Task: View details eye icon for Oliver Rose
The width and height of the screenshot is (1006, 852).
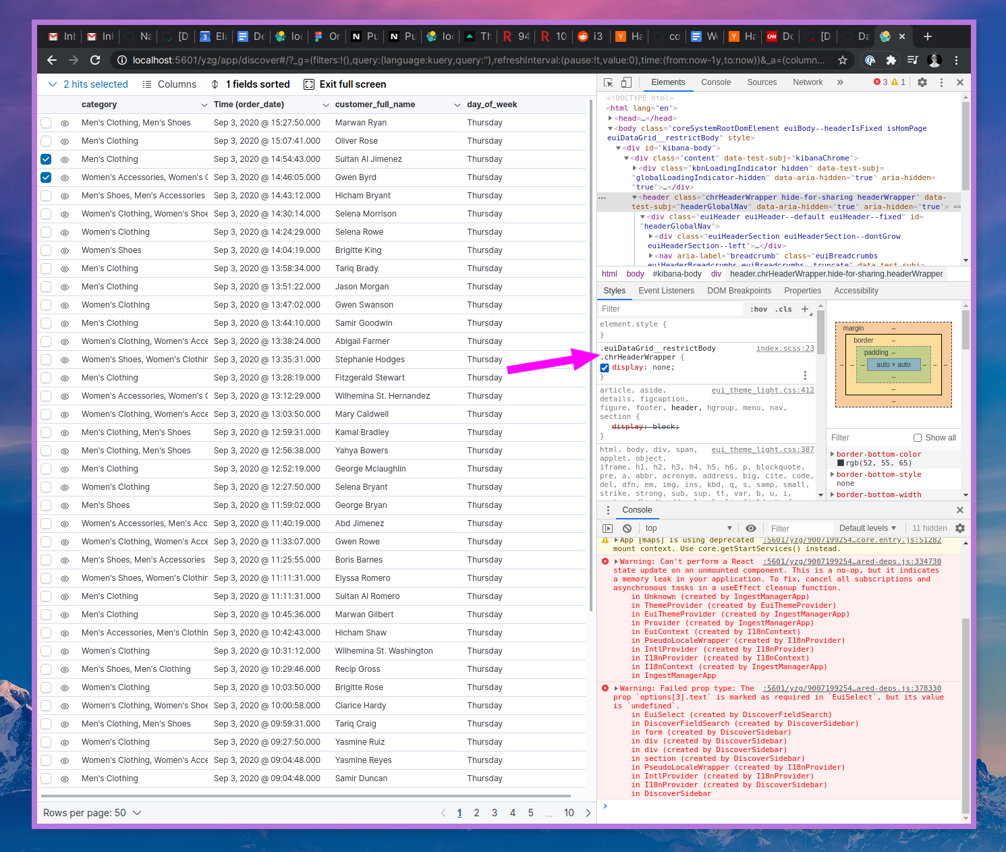Action: tap(65, 142)
